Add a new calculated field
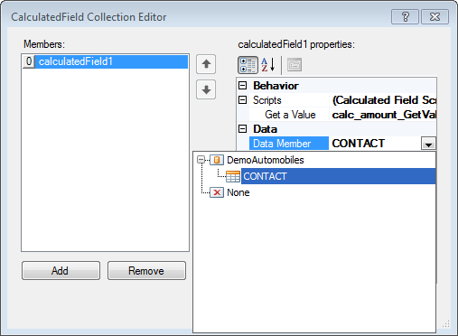Screen dimensions: 458x336 tap(61, 270)
